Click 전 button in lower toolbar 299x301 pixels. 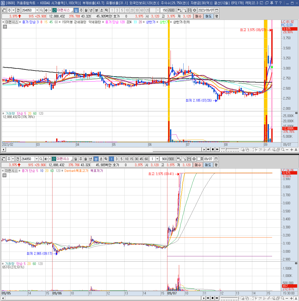point(18,159)
